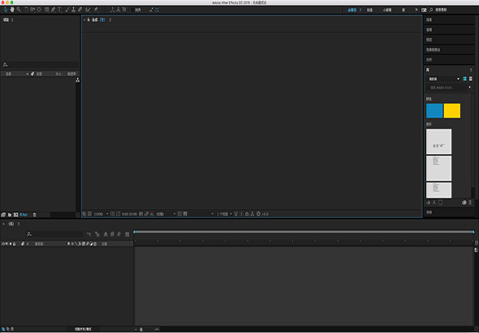Open the My Library dropdown
Screen dimensions: 479x333
[x=443, y=79]
